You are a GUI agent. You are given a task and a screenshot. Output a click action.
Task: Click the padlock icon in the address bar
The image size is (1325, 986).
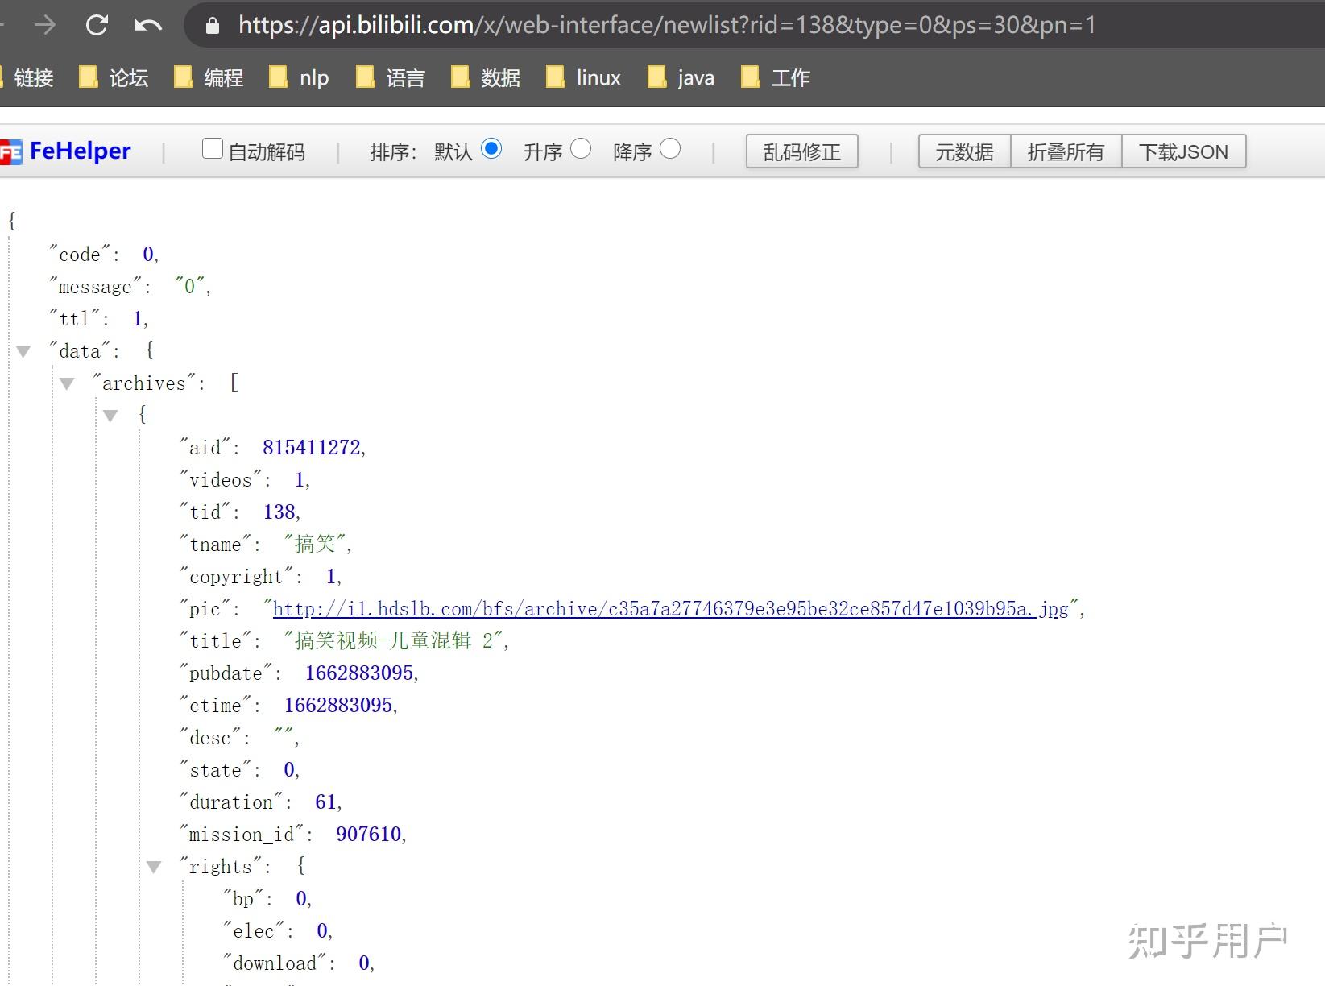click(212, 25)
